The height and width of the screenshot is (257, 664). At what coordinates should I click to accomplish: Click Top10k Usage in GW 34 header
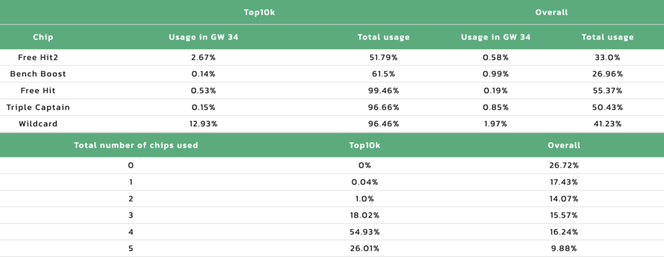pos(203,37)
